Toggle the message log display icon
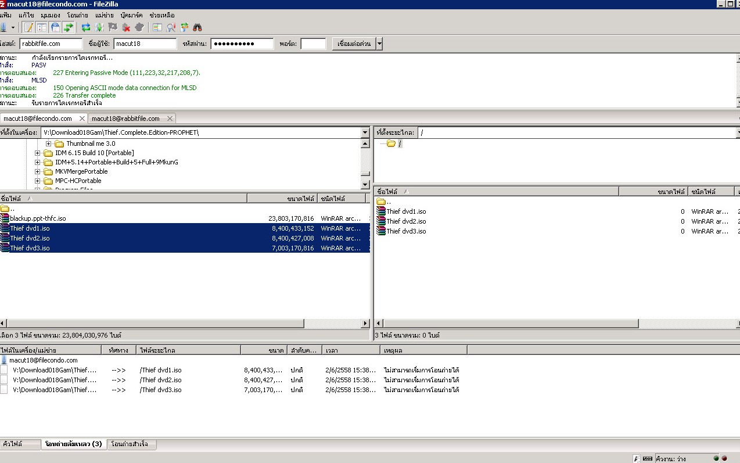The width and height of the screenshot is (740, 463). tap(28, 27)
